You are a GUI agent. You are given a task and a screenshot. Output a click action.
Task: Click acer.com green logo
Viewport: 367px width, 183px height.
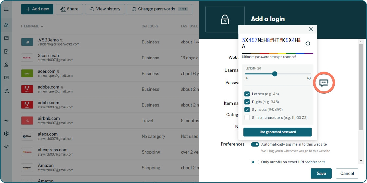(27, 73)
